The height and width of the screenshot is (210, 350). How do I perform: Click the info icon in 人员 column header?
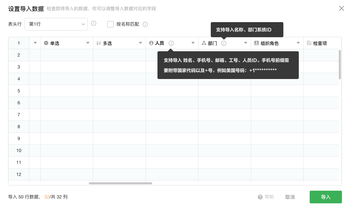171,43
